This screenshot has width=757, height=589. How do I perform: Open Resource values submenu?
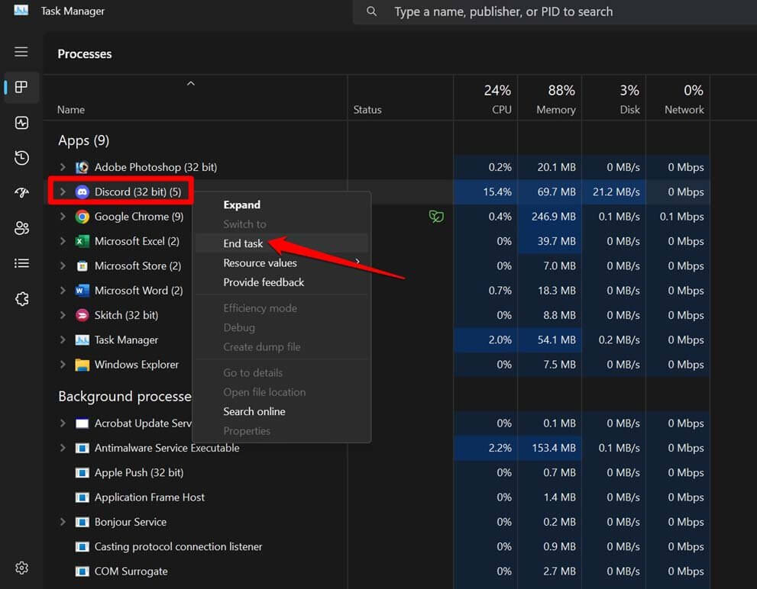260,262
